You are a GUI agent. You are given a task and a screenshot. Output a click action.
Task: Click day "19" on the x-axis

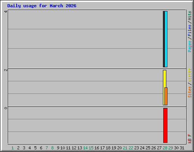(114, 148)
